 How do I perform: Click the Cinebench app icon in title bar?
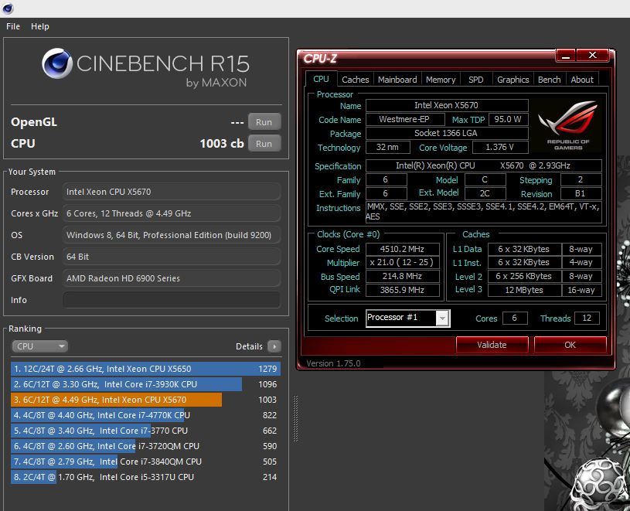pos(8,8)
